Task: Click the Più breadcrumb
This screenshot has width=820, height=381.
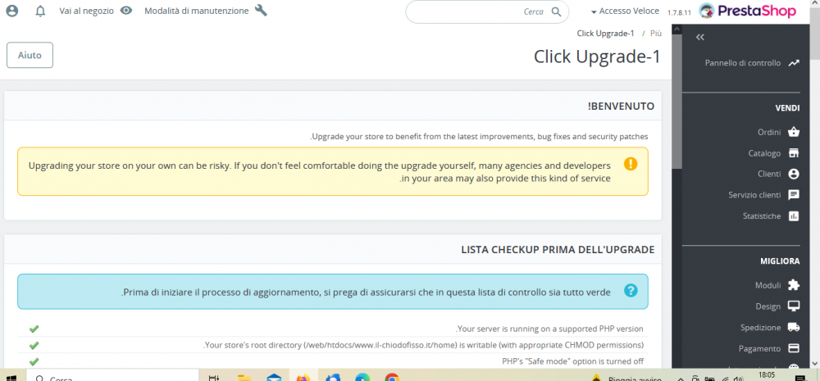Action: [656, 34]
